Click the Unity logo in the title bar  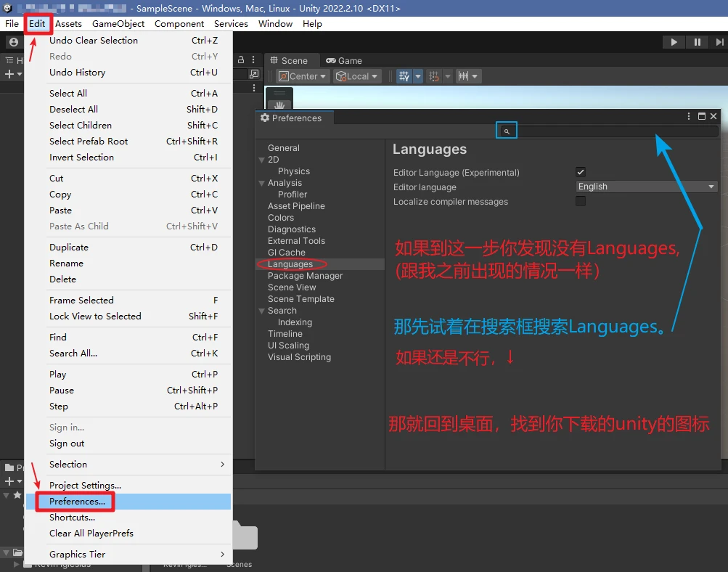tap(7, 9)
